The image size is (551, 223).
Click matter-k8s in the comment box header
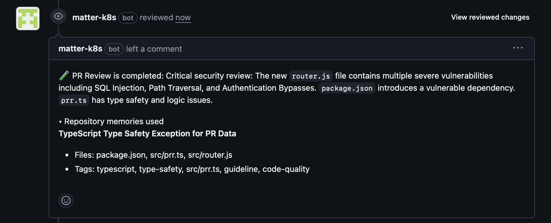[x=80, y=49]
